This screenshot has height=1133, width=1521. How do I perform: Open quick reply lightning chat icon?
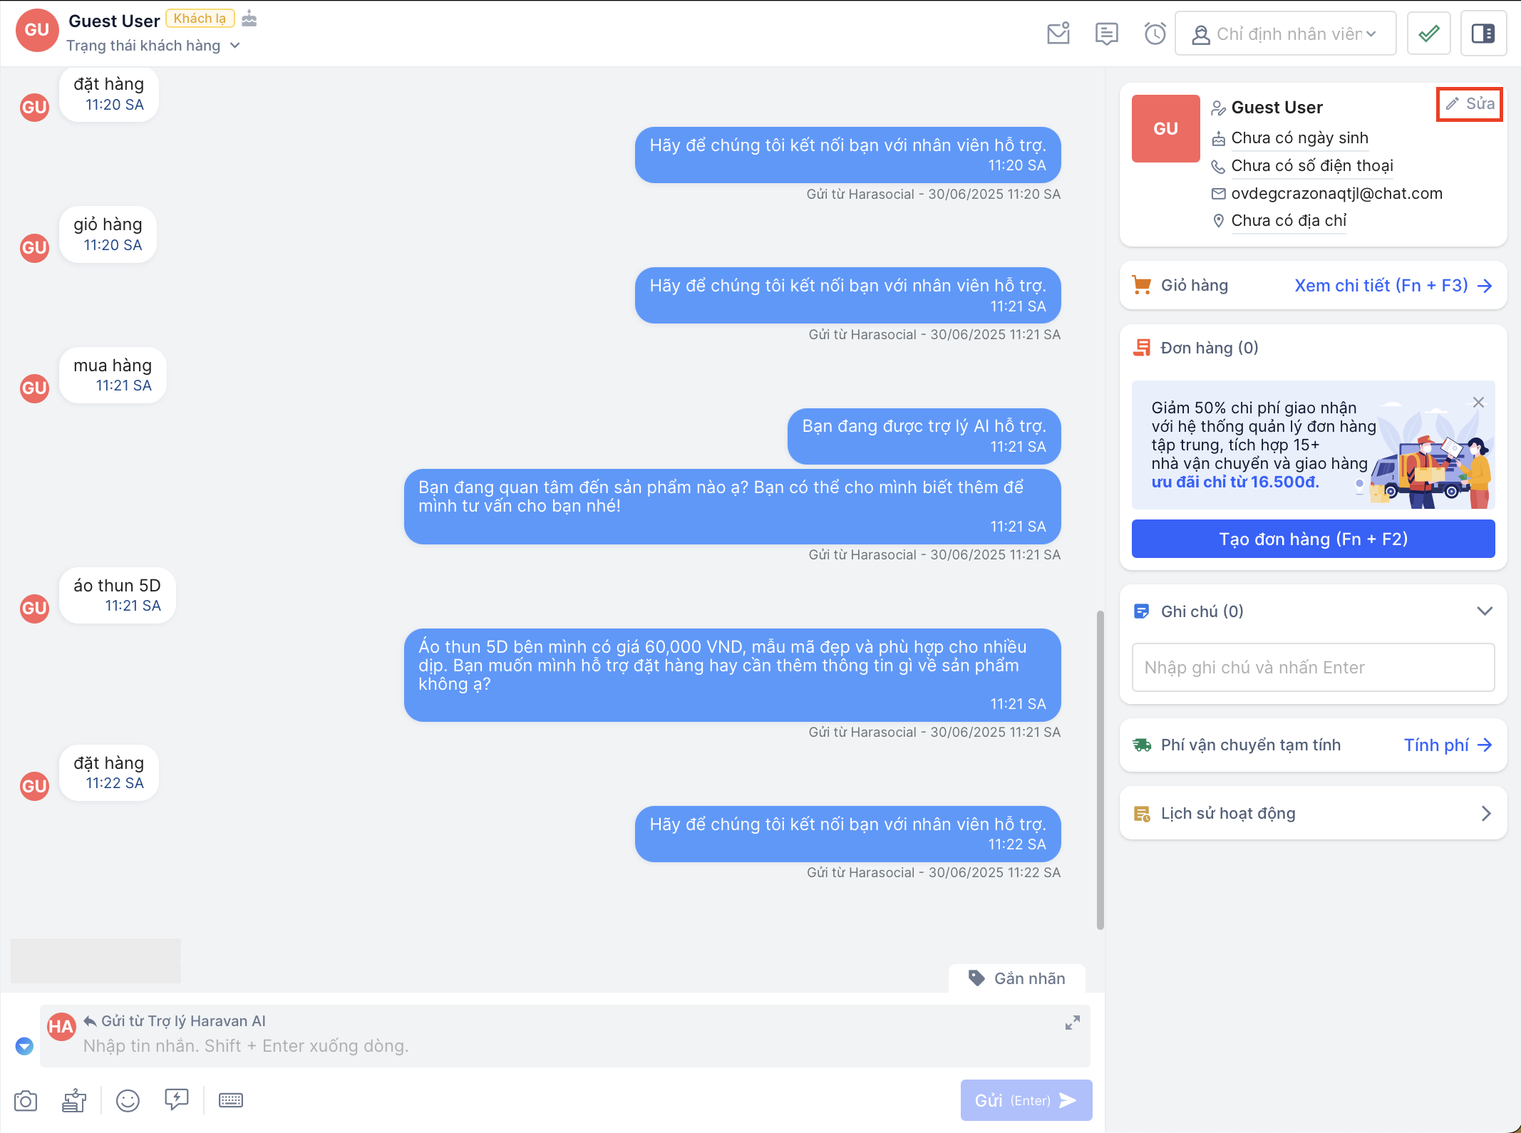[x=176, y=1100]
